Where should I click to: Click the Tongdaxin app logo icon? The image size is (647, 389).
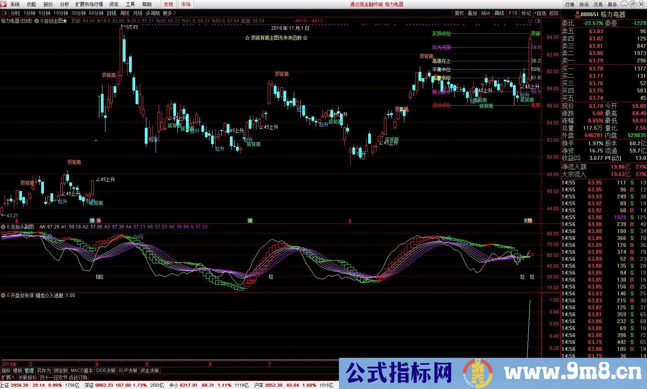4,4
